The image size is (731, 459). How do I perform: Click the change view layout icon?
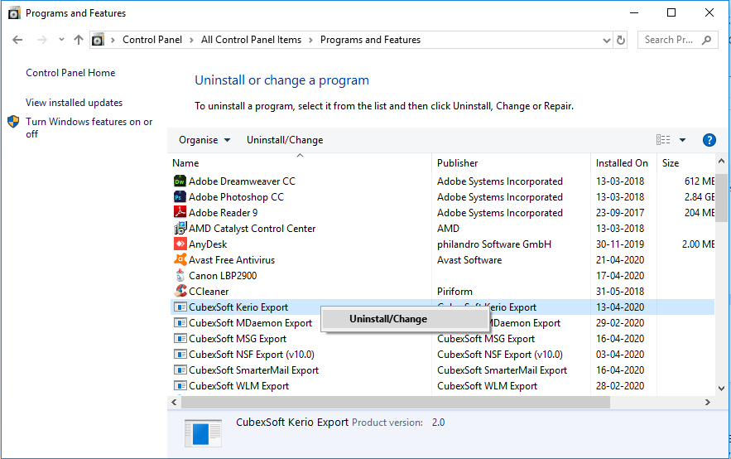[x=663, y=140]
